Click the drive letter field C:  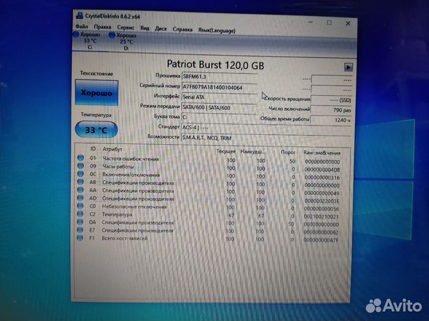coord(219,117)
